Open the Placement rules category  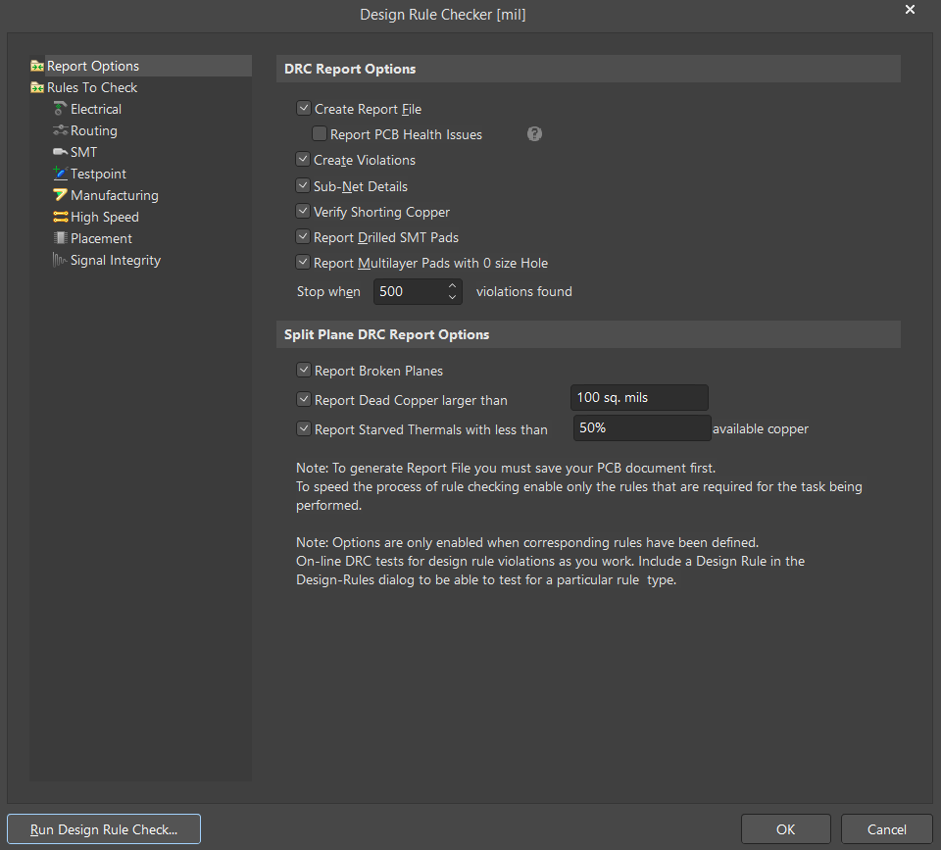pos(101,239)
